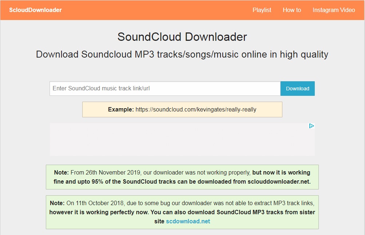Click the SoundCloud Downloader main heading

click(x=182, y=37)
